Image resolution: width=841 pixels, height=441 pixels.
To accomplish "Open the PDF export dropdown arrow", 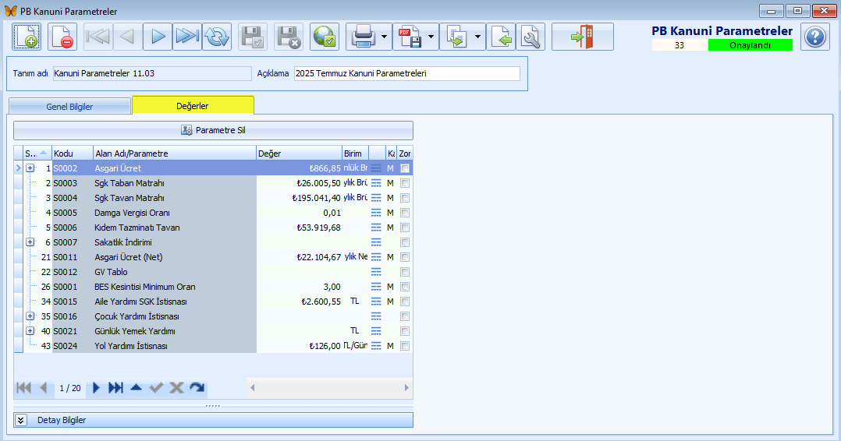I will 431,37.
